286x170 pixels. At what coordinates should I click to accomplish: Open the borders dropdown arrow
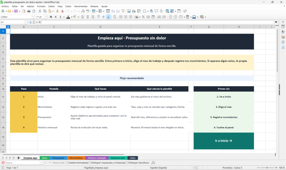click(x=184, y=17)
